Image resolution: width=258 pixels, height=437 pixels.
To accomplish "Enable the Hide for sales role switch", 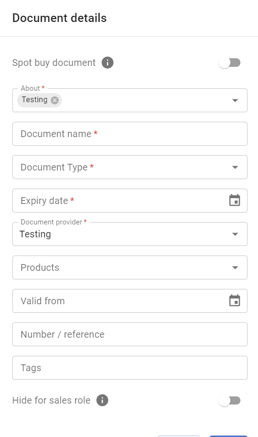I will [229, 401].
